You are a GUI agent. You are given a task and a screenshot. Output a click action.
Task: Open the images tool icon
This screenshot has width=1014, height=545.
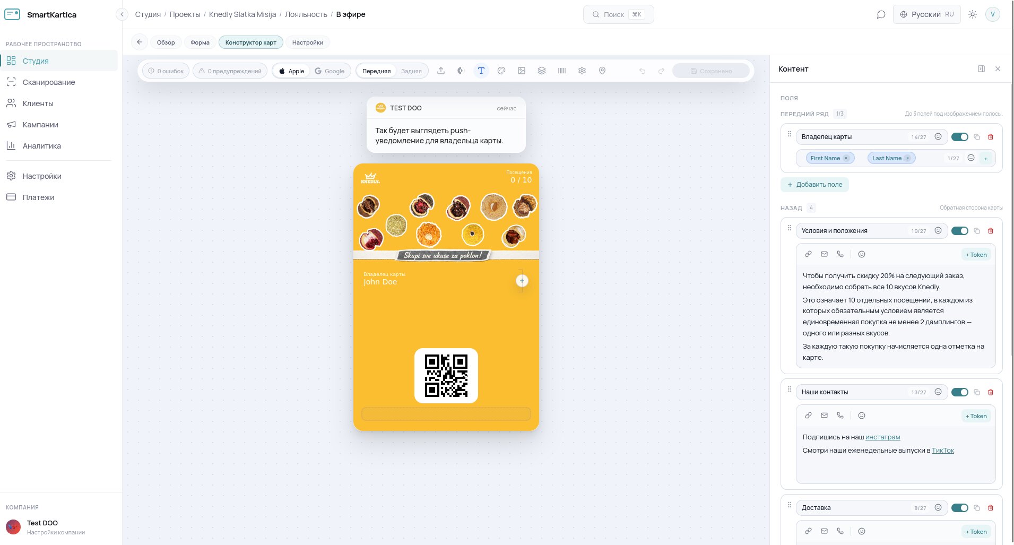(x=522, y=71)
